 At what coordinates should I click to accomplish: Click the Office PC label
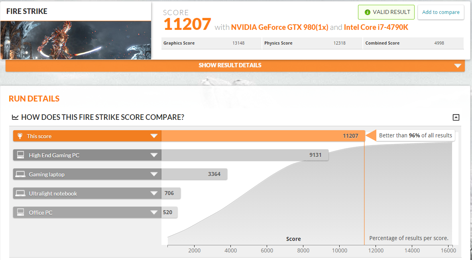[41, 213]
